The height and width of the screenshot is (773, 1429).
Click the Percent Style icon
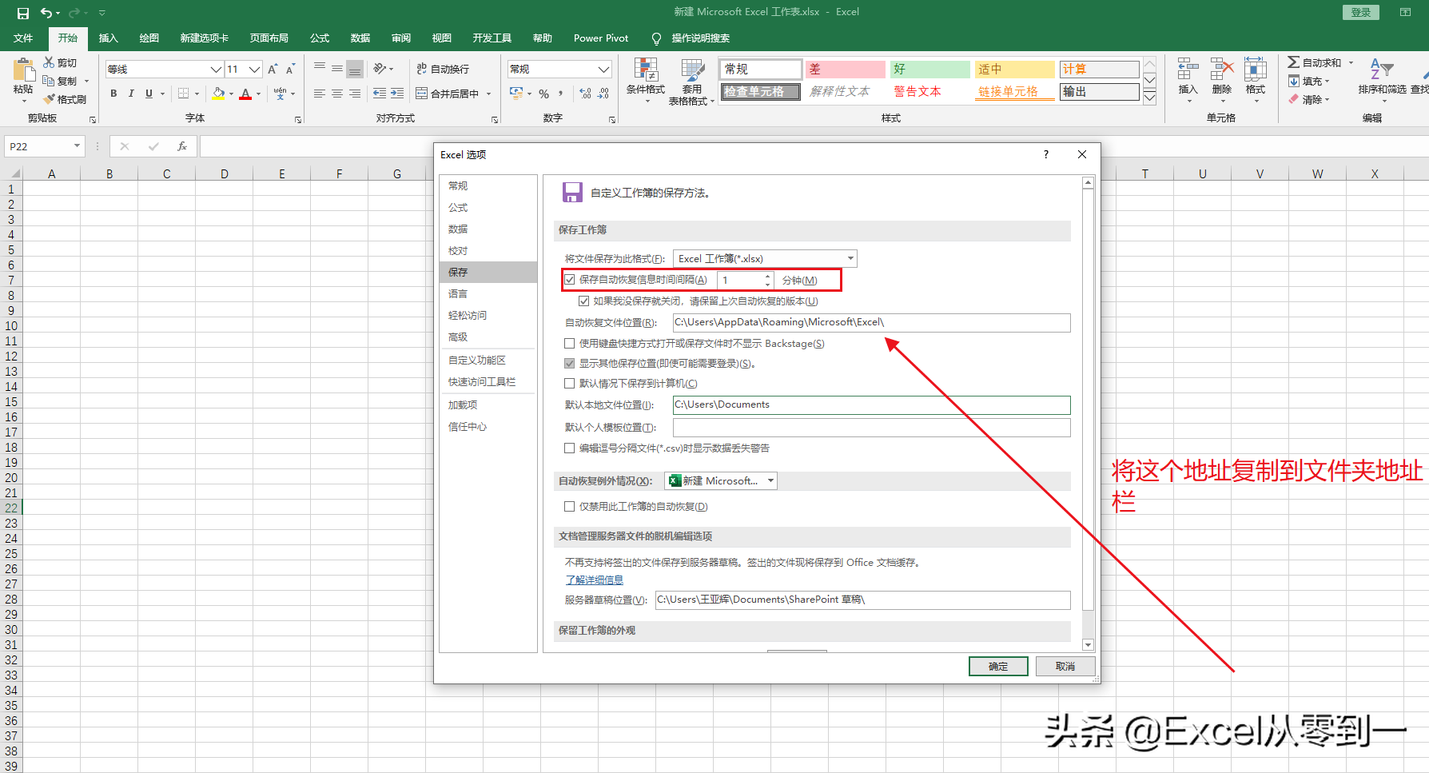pyautogui.click(x=544, y=94)
